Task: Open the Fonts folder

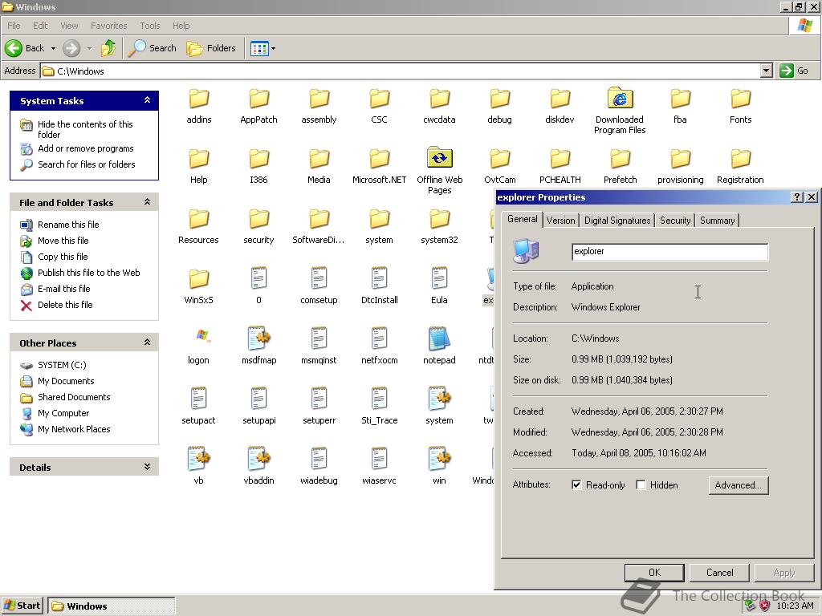Action: tap(740, 107)
